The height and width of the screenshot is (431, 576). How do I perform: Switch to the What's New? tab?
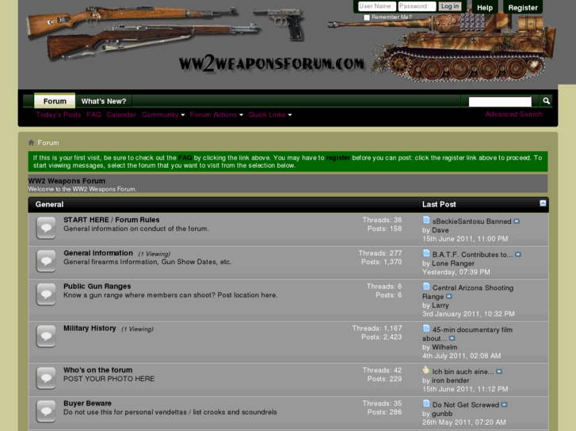pyautogui.click(x=104, y=101)
